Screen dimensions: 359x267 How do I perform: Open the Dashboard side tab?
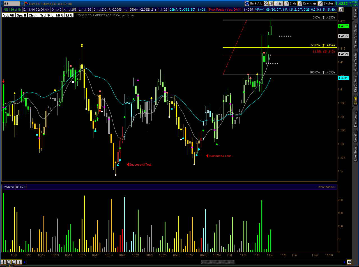(x=355, y=119)
